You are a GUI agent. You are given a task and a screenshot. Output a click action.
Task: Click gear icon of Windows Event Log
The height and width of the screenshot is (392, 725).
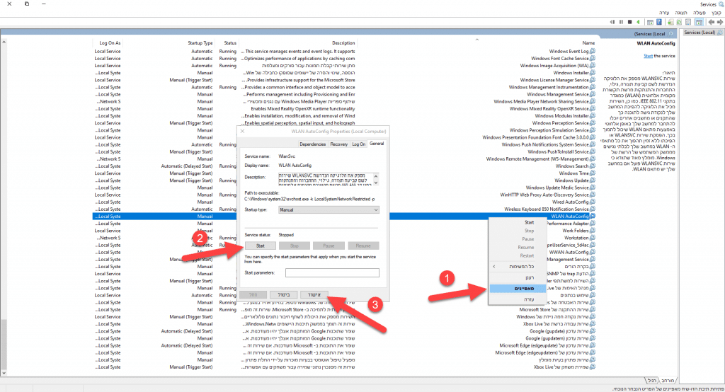[593, 52]
